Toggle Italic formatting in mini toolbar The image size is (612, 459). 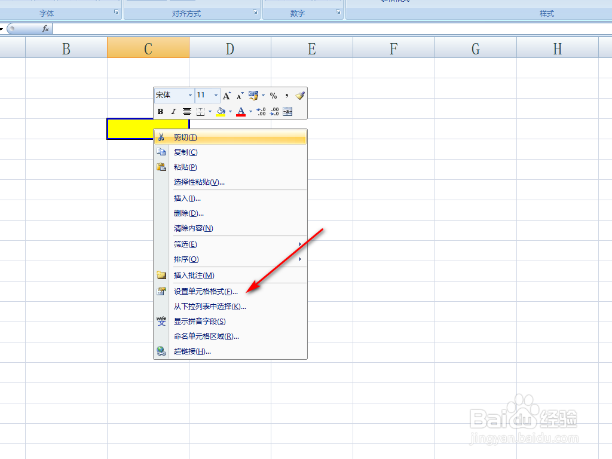[x=174, y=112]
